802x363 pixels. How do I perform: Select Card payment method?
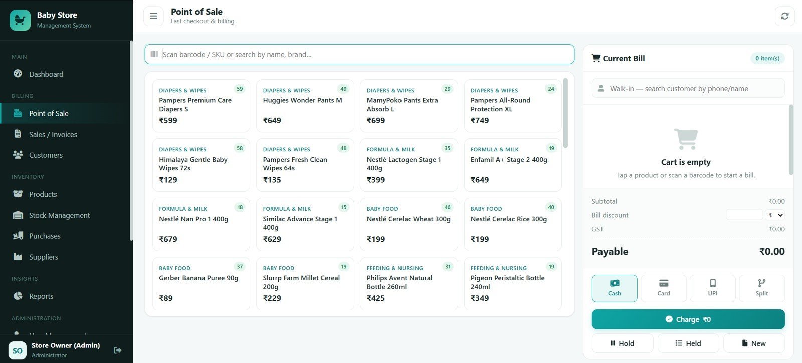(x=664, y=288)
